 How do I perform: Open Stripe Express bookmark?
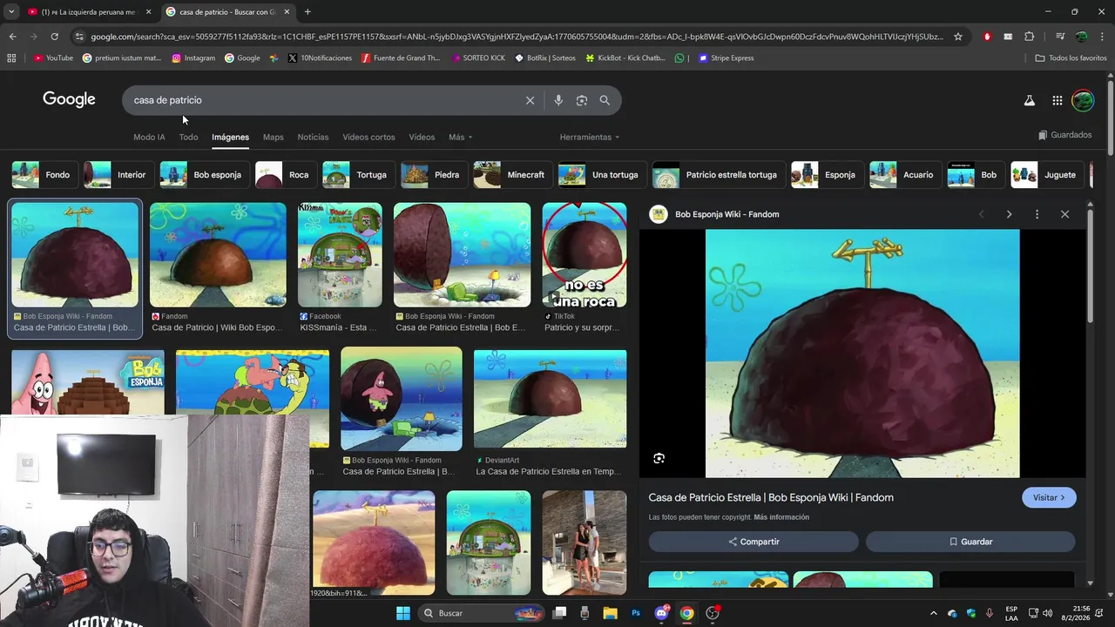tap(726, 58)
